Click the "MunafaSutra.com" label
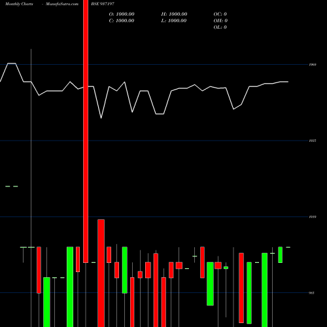 pos(62,4)
